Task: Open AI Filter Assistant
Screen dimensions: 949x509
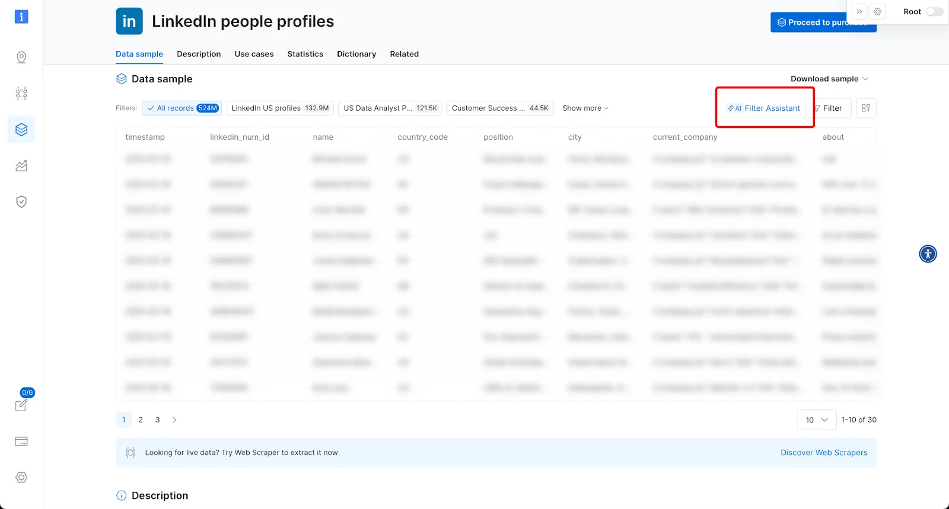Action: pyautogui.click(x=764, y=108)
